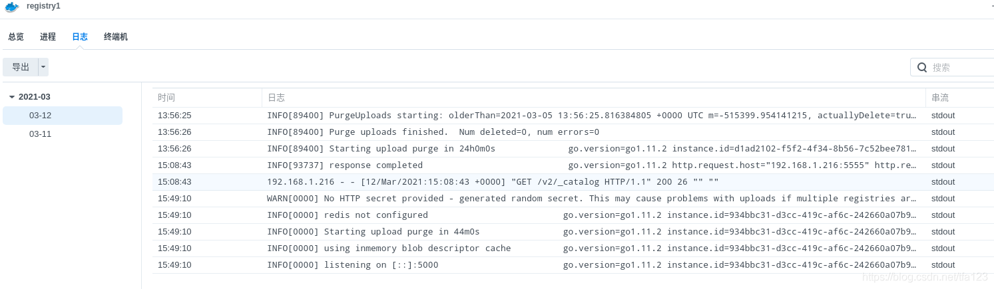The image size is (994, 289).
Task: Open the 总览 overview tab
Action: point(16,37)
